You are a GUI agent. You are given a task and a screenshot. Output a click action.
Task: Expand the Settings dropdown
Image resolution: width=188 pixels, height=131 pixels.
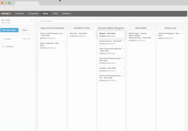pyautogui.click(x=67, y=14)
